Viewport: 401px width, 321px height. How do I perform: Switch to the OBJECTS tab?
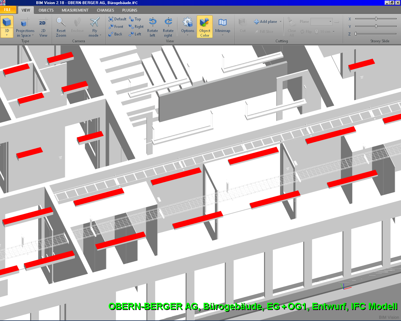click(46, 10)
